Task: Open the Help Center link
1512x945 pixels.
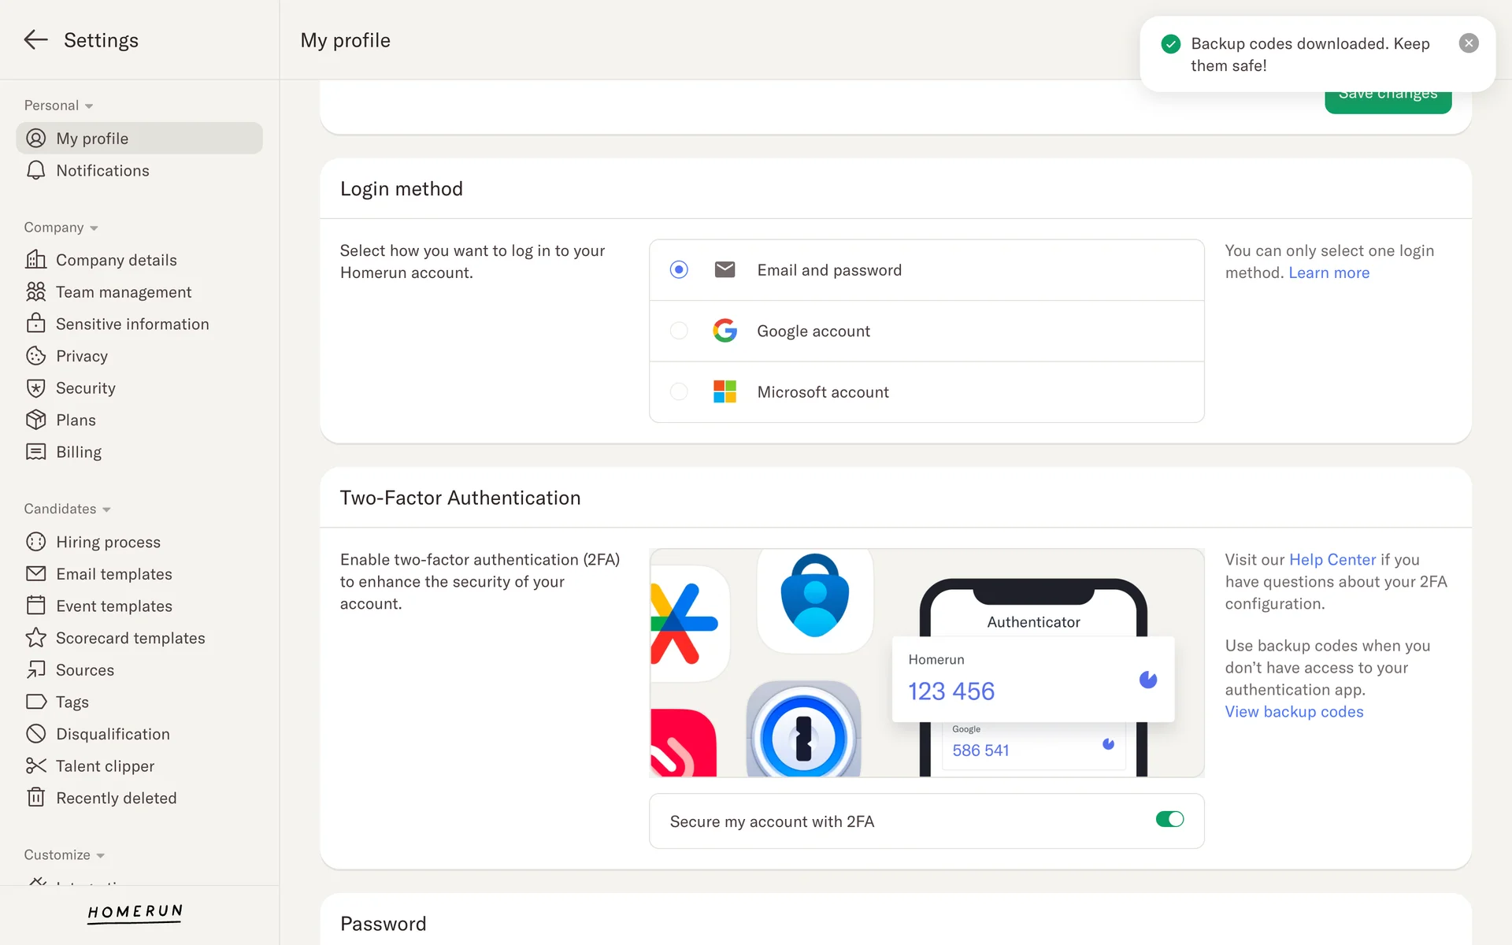Action: [x=1332, y=560]
